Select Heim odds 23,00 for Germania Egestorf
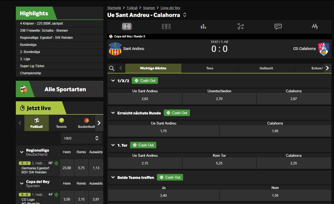 pyautogui.click(x=67, y=168)
